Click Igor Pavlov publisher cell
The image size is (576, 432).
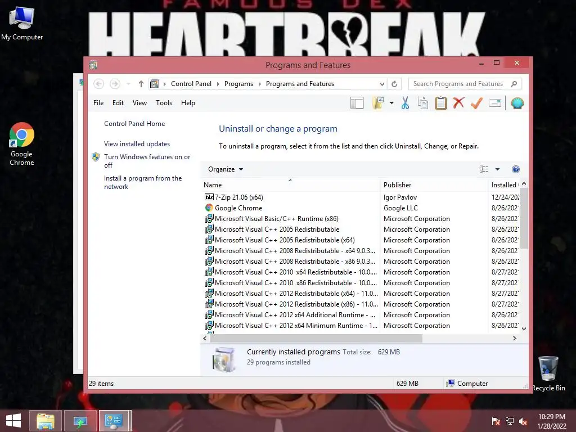[x=400, y=197]
